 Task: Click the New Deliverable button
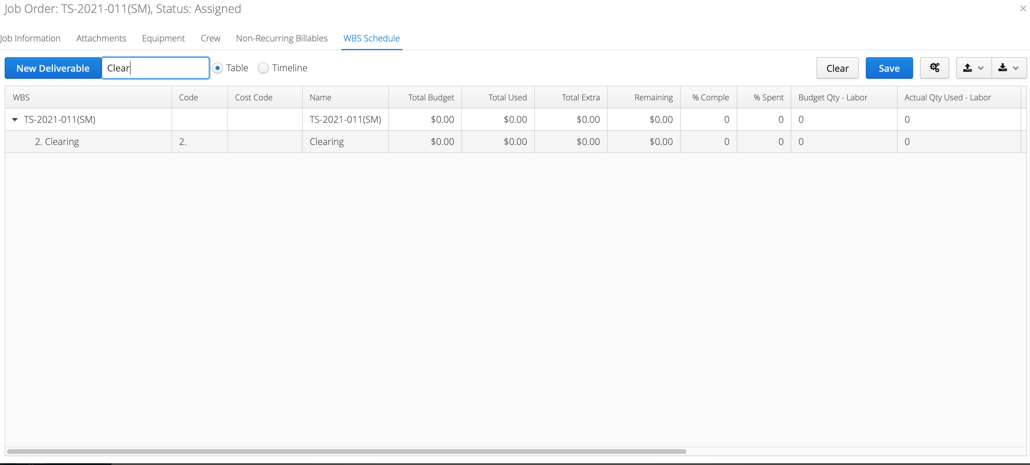pyautogui.click(x=53, y=68)
